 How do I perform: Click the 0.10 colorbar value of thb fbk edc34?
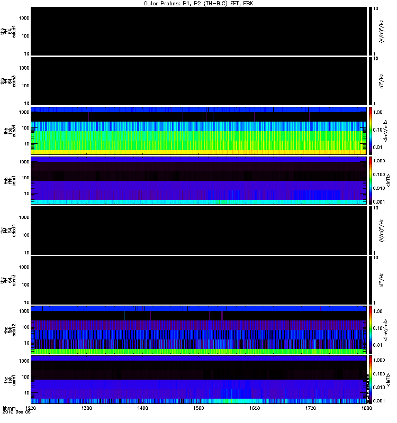point(378,130)
